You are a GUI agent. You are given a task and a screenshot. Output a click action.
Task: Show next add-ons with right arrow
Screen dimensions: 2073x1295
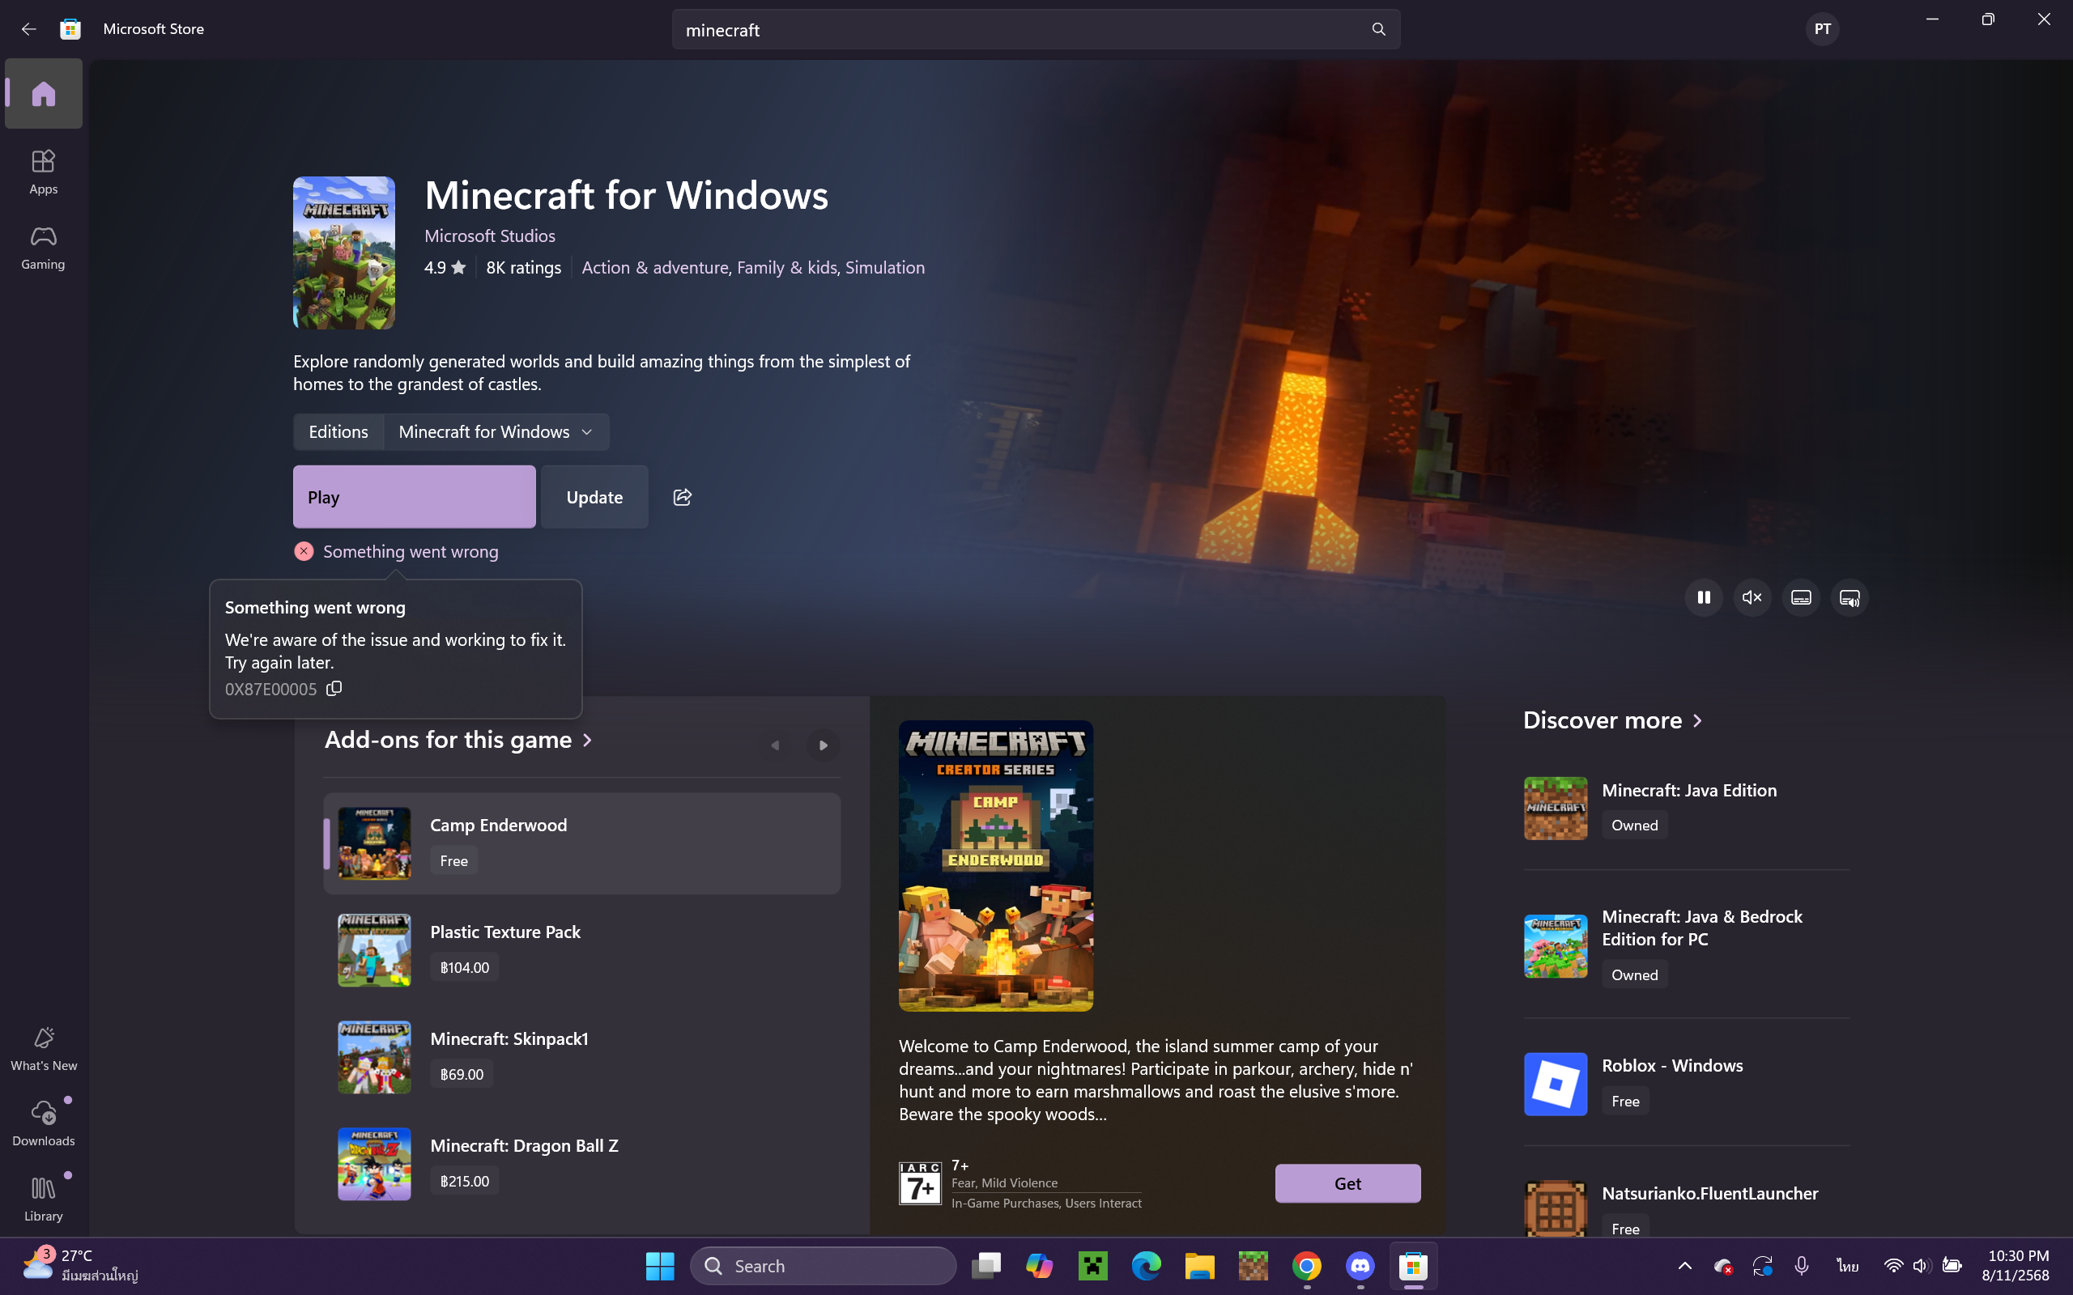[823, 745]
